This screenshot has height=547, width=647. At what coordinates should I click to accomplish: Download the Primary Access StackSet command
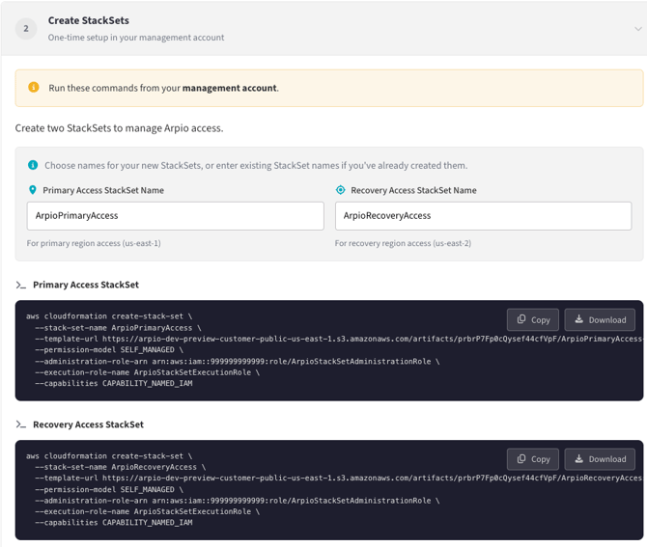[x=600, y=319]
